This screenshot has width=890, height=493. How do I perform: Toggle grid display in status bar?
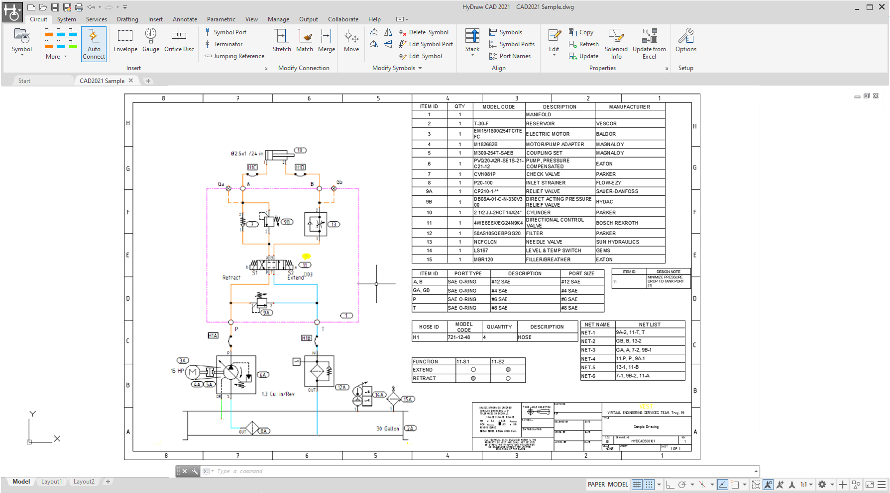tap(637, 485)
